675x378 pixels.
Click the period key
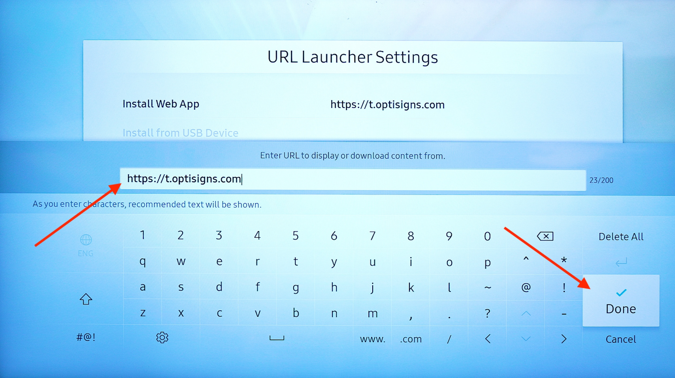click(449, 317)
